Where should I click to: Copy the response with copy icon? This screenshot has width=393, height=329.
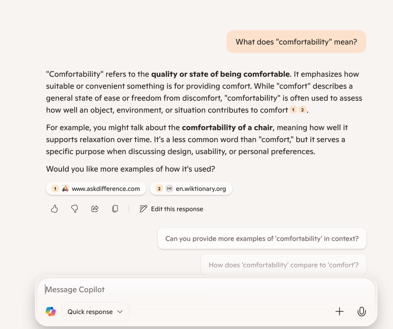tap(115, 209)
